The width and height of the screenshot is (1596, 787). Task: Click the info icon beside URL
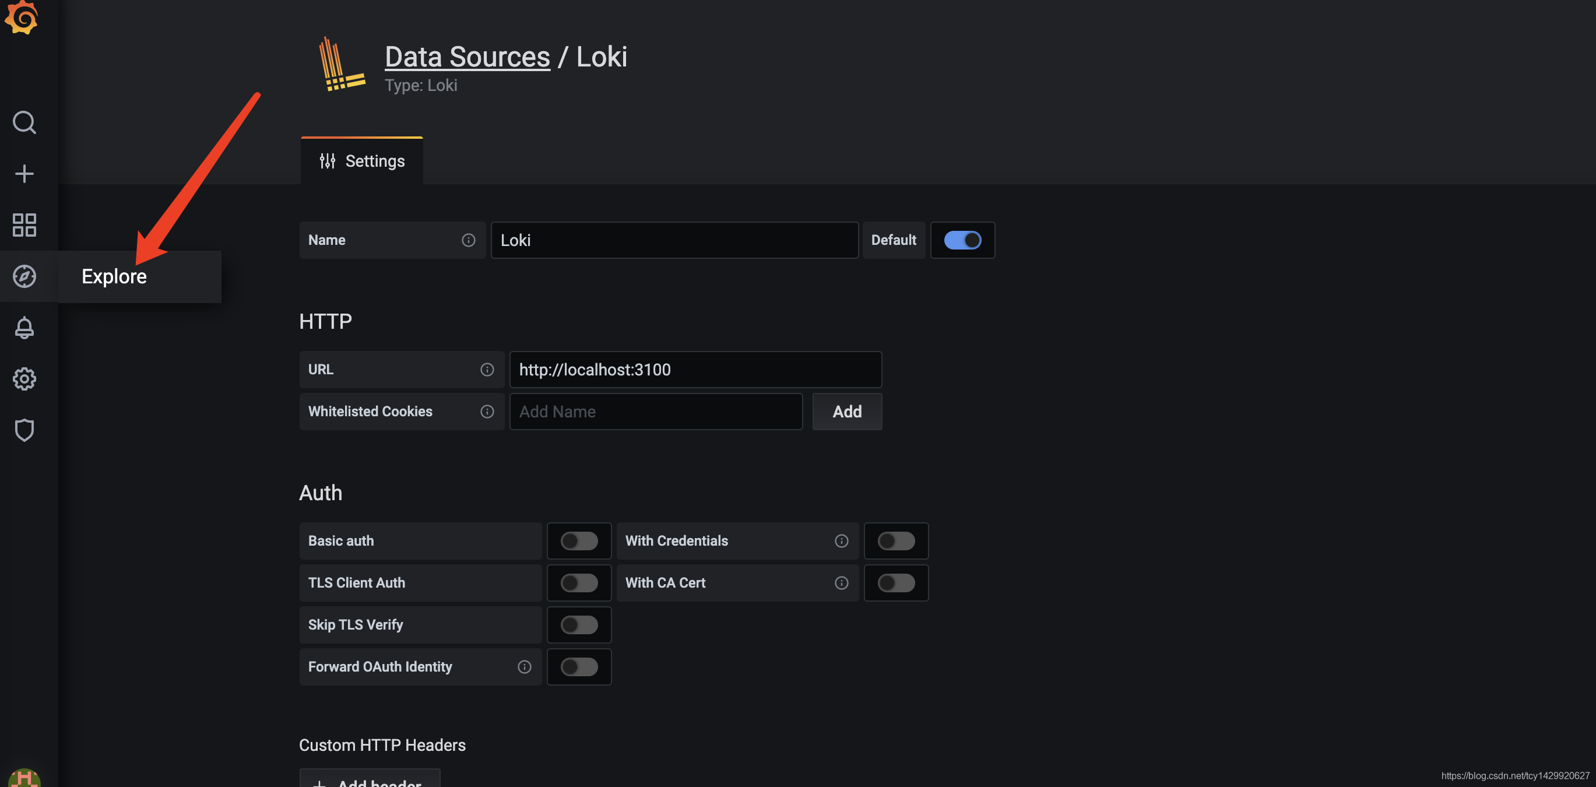(x=487, y=370)
